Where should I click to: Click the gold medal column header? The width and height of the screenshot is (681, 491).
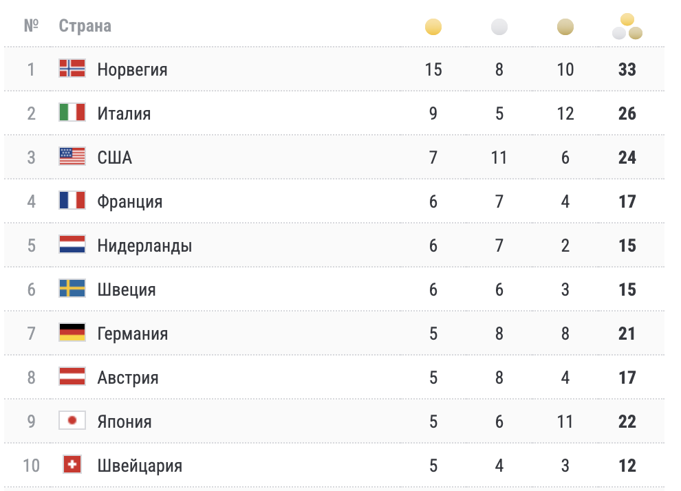pyautogui.click(x=433, y=28)
